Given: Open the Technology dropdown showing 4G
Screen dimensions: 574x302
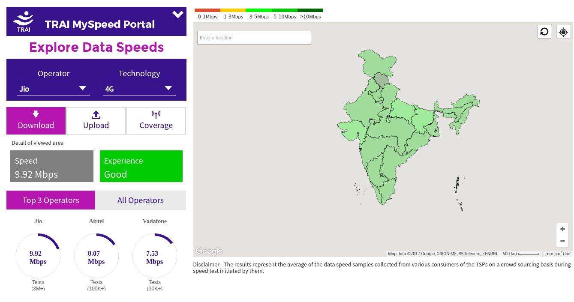Looking at the screenshot, I should [139, 89].
